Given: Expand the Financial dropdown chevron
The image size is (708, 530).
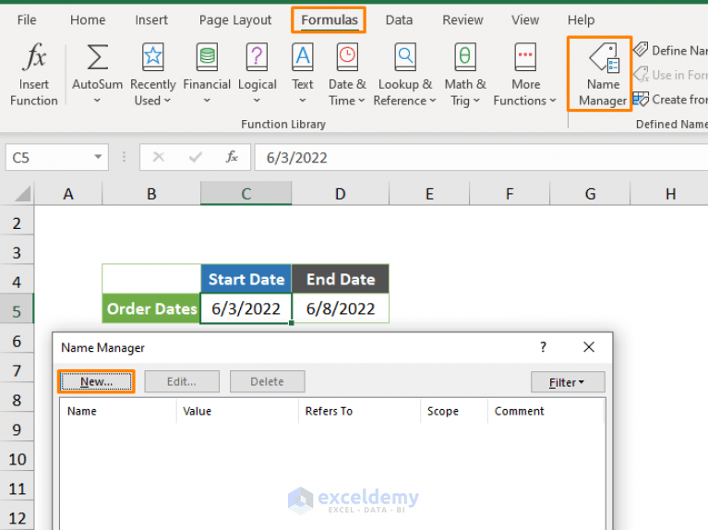Looking at the screenshot, I should (207, 101).
